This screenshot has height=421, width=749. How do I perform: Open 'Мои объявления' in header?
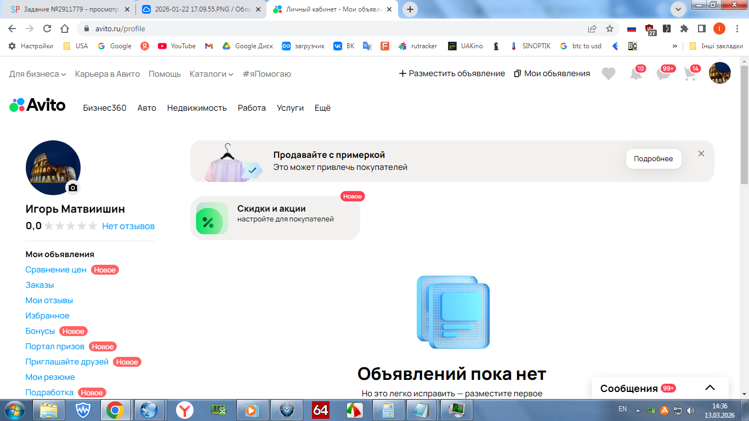(552, 73)
